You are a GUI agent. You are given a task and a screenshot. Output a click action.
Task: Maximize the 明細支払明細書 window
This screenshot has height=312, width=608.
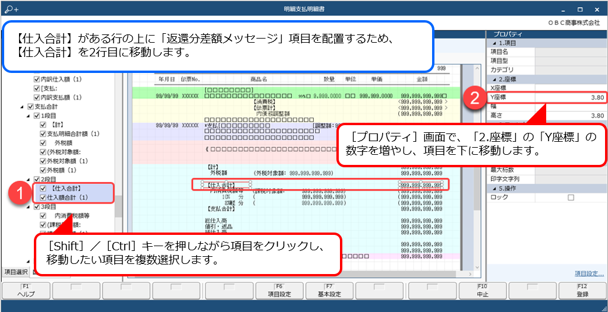(x=580, y=9)
